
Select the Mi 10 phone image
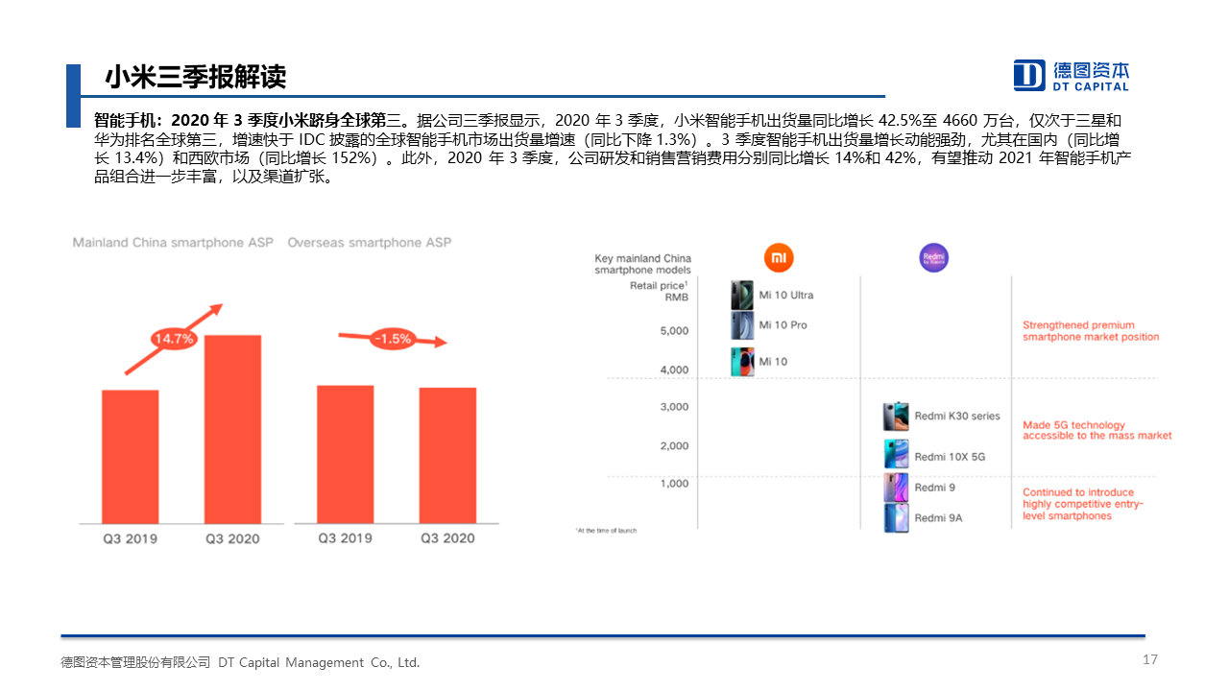[x=742, y=362]
